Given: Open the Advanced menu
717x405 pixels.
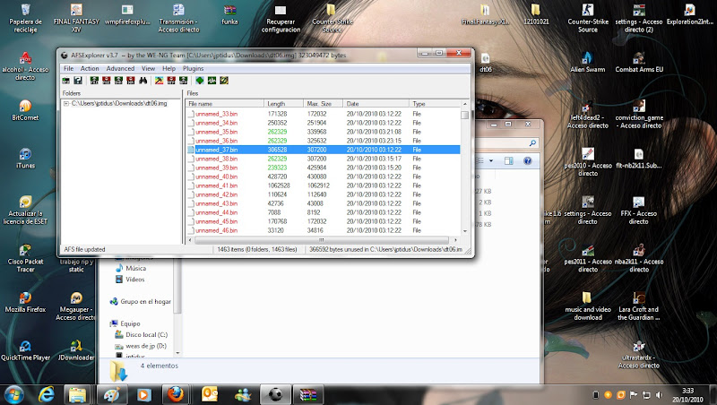Looking at the screenshot, I should click(x=120, y=68).
